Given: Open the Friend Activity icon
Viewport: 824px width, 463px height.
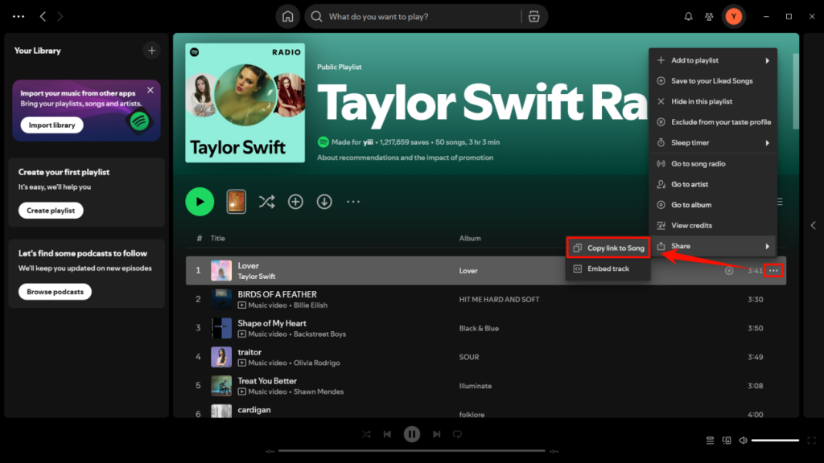Looking at the screenshot, I should [x=709, y=17].
